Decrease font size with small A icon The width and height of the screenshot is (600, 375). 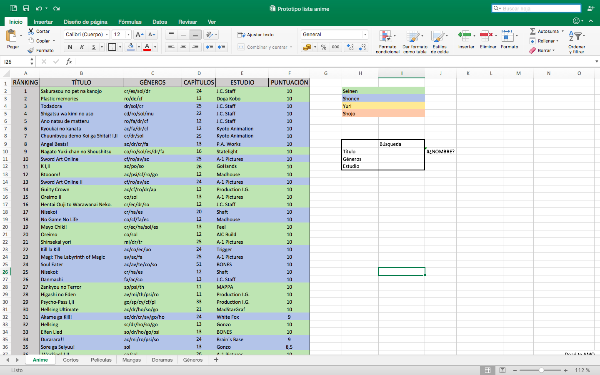coord(152,35)
